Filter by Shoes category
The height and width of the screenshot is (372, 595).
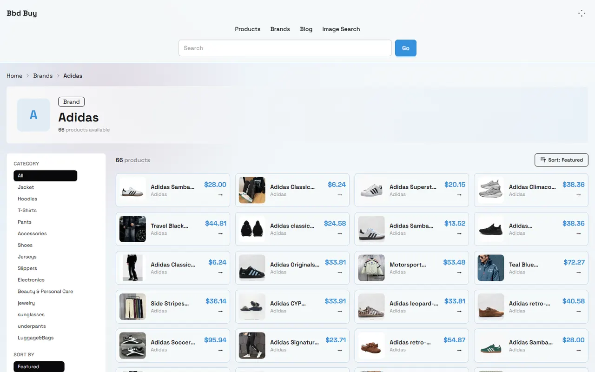click(46, 245)
